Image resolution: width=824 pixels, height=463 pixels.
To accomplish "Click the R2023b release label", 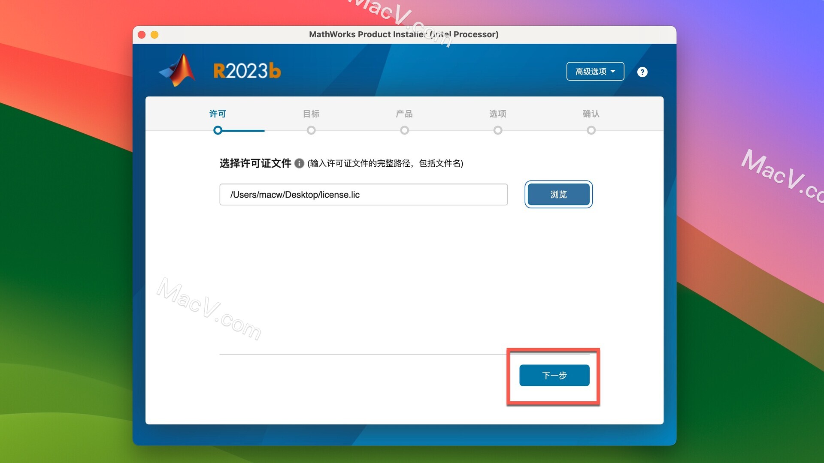I will (247, 71).
